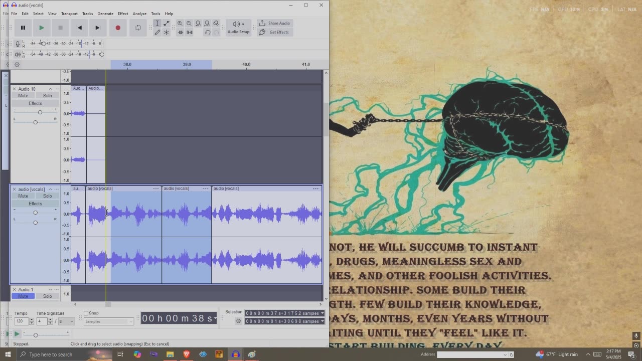Image resolution: width=642 pixels, height=361 pixels.
Task: Click the Audio 10 pan slider knob
Action: [x=35, y=122]
